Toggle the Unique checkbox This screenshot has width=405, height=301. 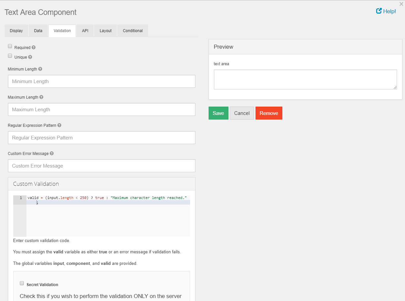click(x=10, y=56)
